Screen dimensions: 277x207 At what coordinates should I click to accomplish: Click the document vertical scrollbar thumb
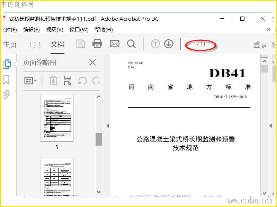click(x=264, y=69)
